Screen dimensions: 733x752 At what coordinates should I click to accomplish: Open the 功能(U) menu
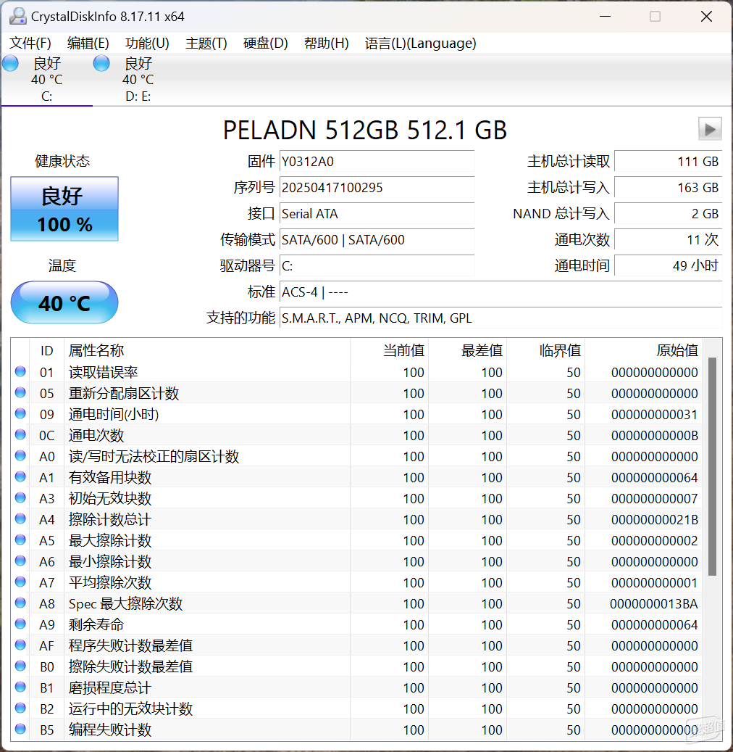(147, 44)
